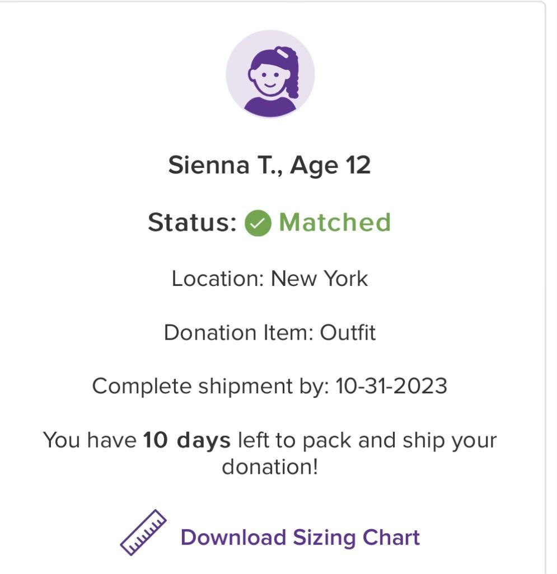This screenshot has width=557, height=574.
Task: Select the 10-31-2023 deadline date
Action: coord(391,387)
